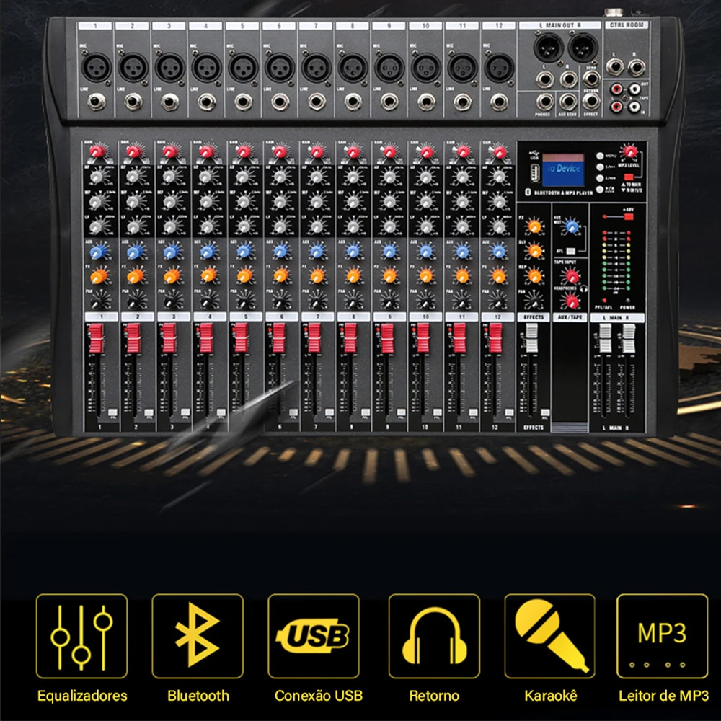The height and width of the screenshot is (721, 721).
Task: Click the Bluetooth logo beside BLUETOOTH & MP3 PLAYER
Action: tap(528, 193)
